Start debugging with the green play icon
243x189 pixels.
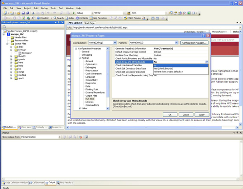[74, 13]
